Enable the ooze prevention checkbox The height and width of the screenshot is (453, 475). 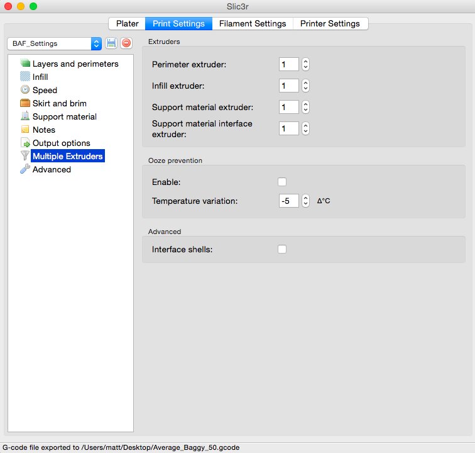point(282,182)
